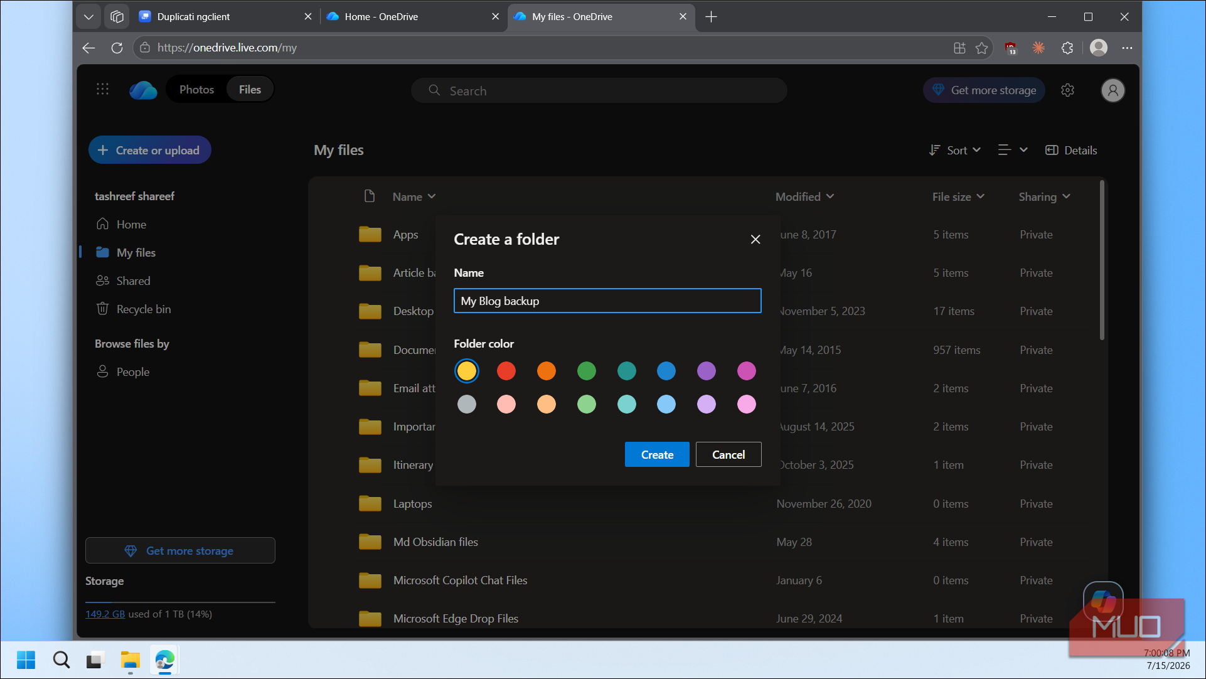Viewport: 1206px width, 679px height.
Task: Browse files by People
Action: coord(132,372)
